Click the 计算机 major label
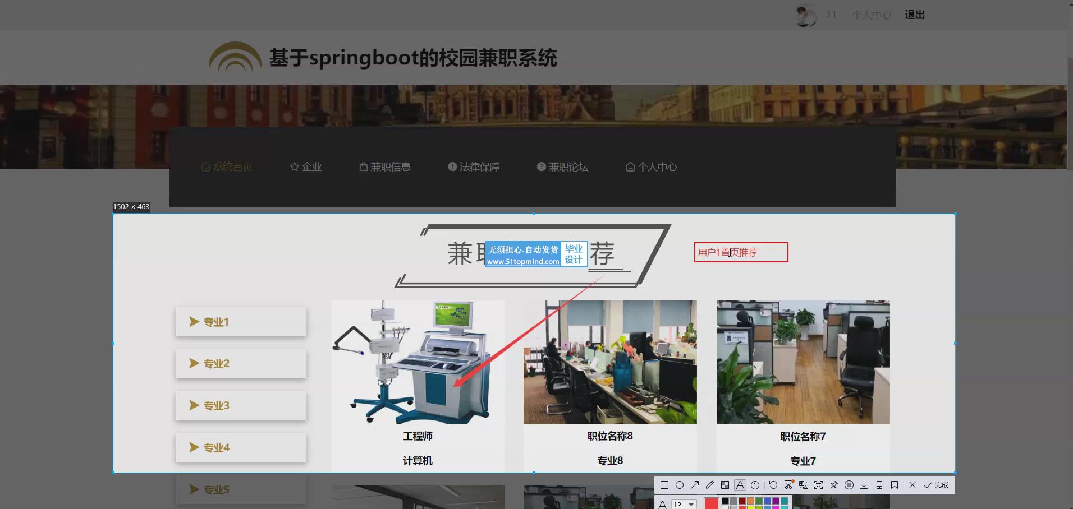The height and width of the screenshot is (509, 1073). coord(418,461)
